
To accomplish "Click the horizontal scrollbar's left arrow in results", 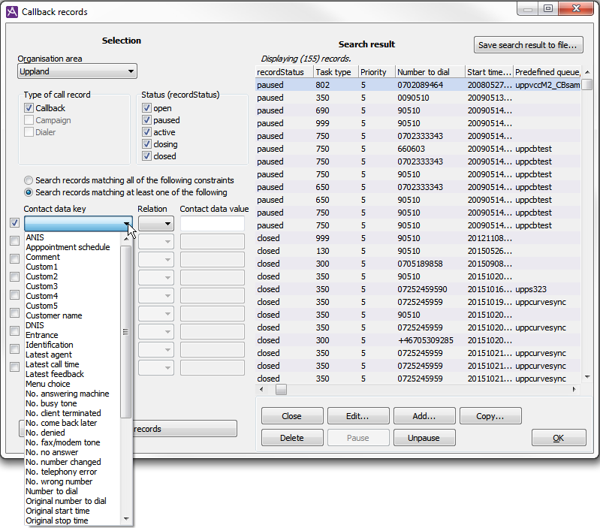I will (x=262, y=390).
